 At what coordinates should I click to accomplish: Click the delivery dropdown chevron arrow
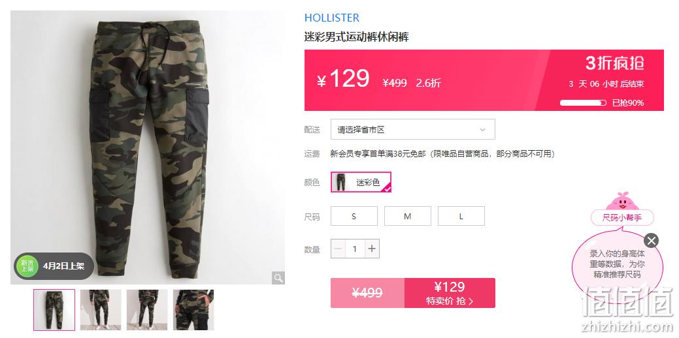[482, 130]
